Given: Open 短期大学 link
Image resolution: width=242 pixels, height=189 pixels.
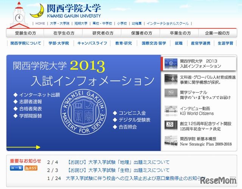Looking at the screenshot, I should point(81,23).
